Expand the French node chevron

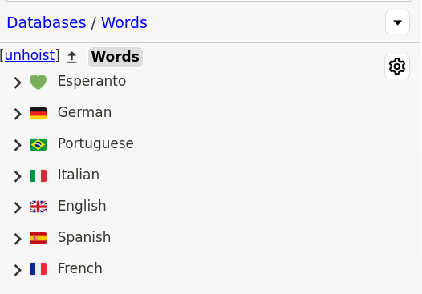[x=18, y=269]
